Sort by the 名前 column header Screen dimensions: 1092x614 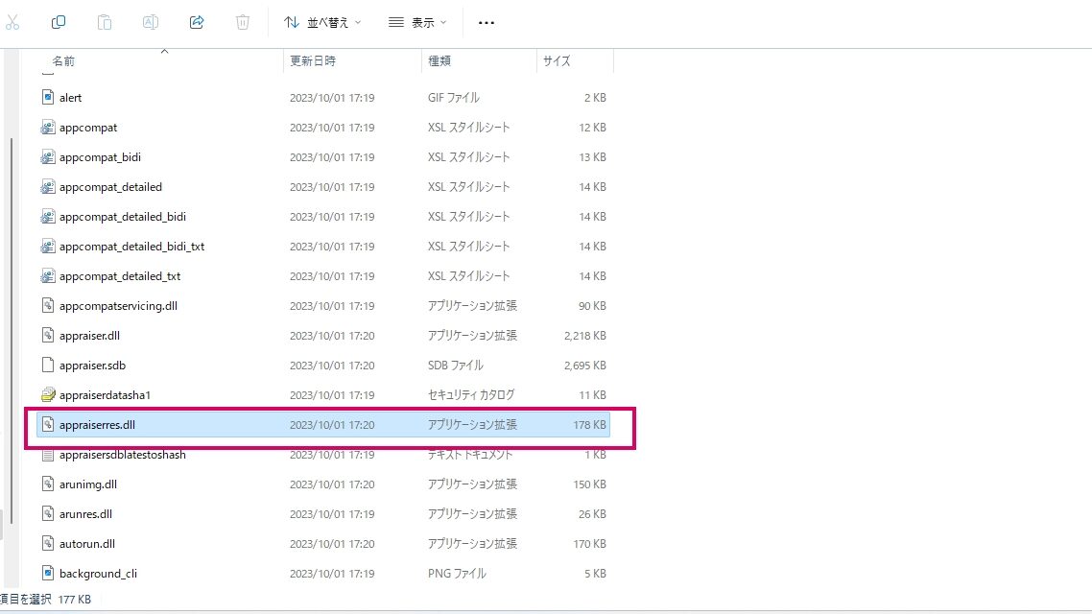pyautogui.click(x=63, y=61)
